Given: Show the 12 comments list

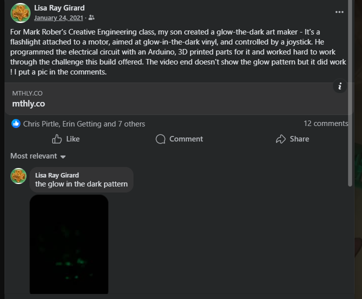Looking at the screenshot, I should coord(325,123).
